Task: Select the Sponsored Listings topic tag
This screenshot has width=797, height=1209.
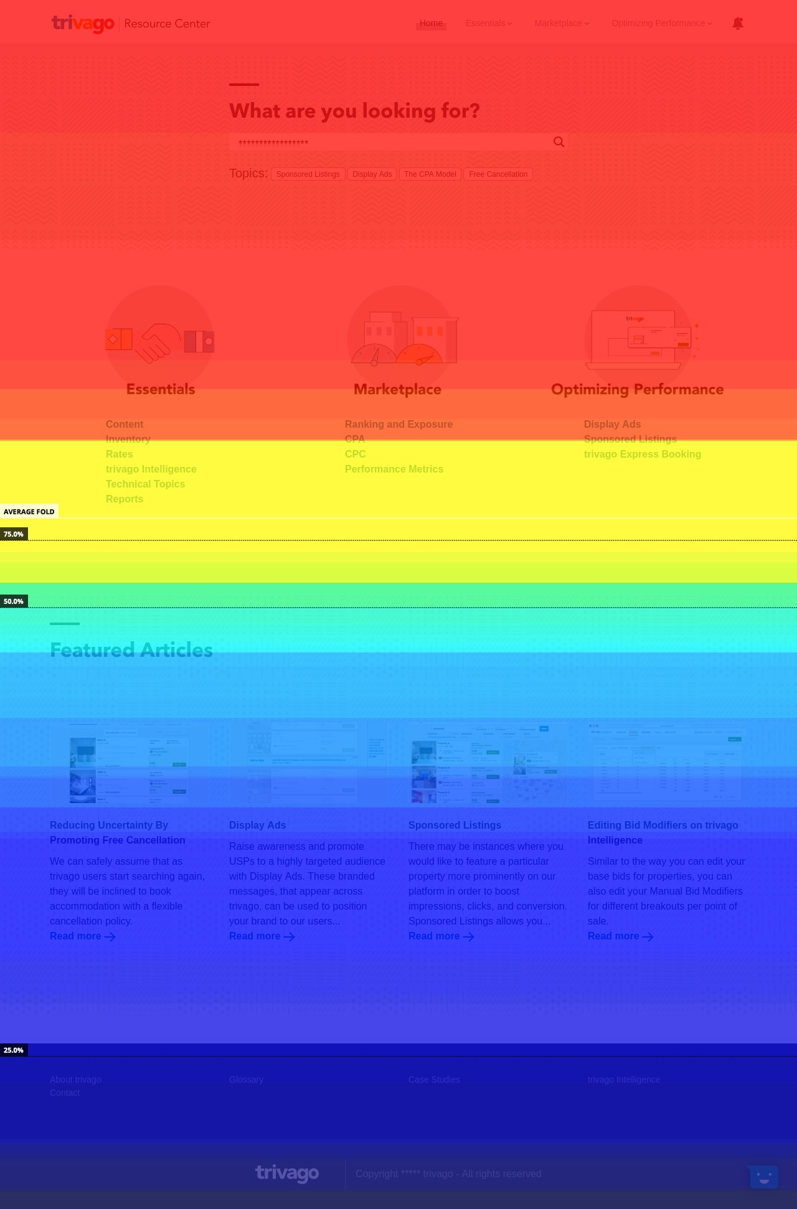Action: click(x=308, y=174)
